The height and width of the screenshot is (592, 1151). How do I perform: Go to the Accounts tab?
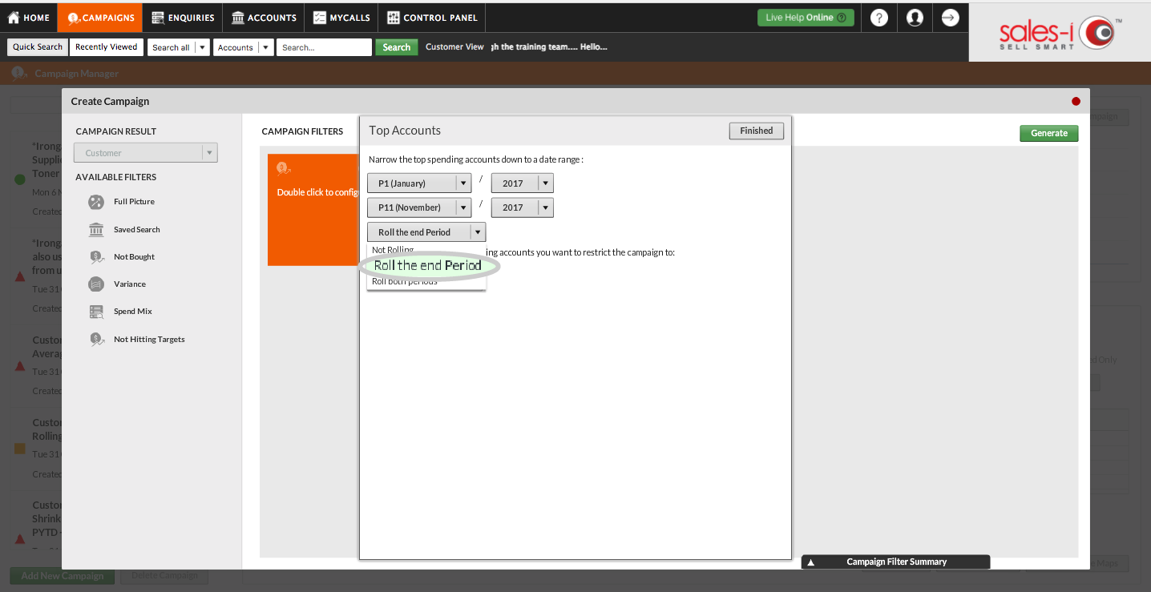point(264,18)
